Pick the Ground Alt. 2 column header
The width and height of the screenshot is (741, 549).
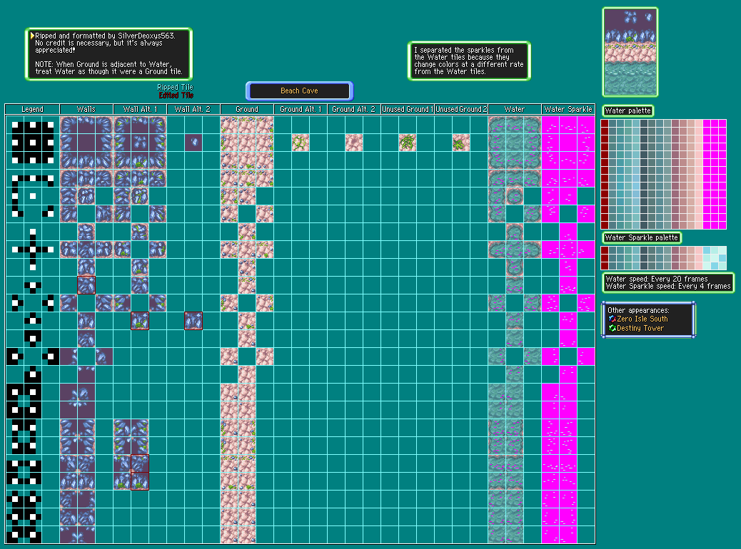(354, 109)
